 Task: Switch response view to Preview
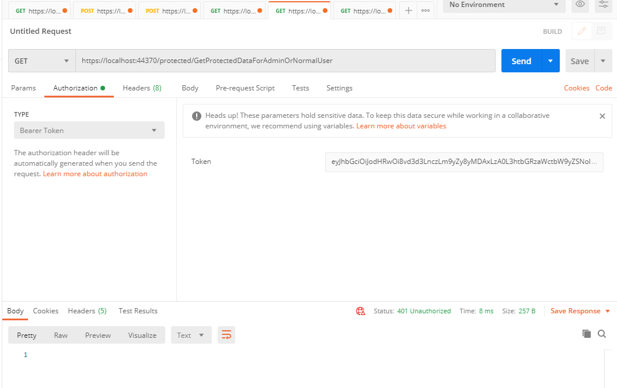97,335
